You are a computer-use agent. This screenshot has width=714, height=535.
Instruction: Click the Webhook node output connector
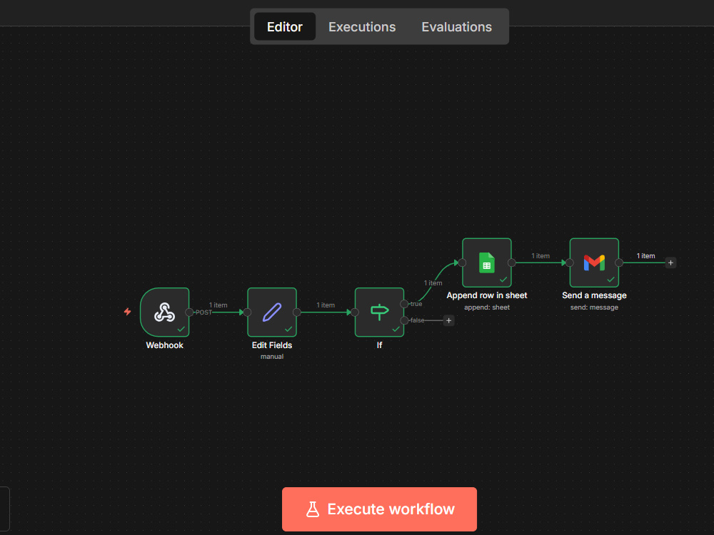(x=189, y=312)
